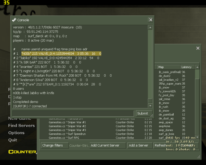Click the server list scrollbar thumb
The image size is (206, 165).
pyautogui.click(x=197, y=74)
